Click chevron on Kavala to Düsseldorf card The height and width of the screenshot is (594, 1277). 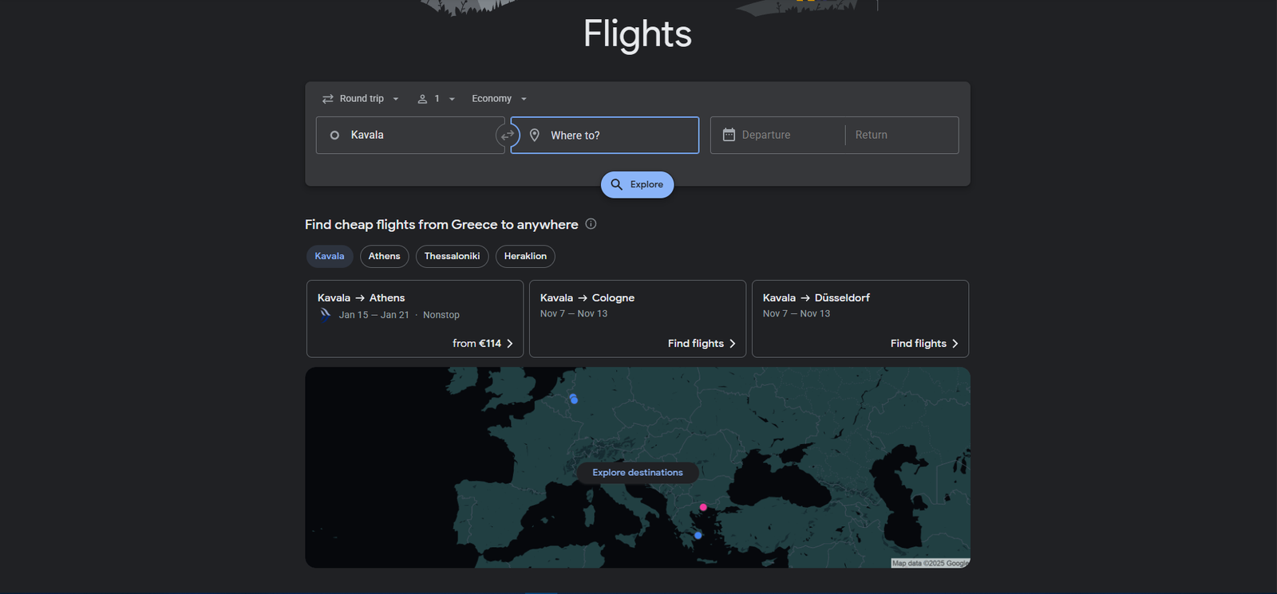click(955, 344)
